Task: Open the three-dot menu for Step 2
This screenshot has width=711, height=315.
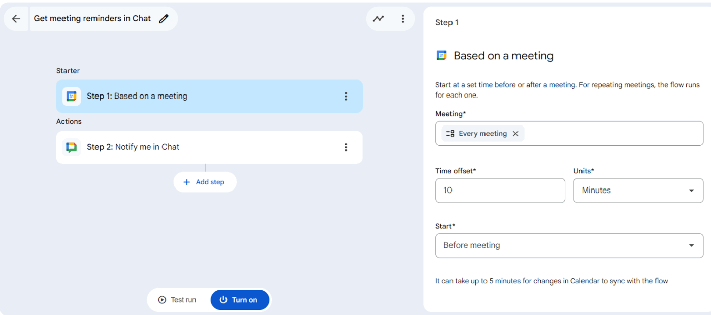Action: (x=346, y=147)
